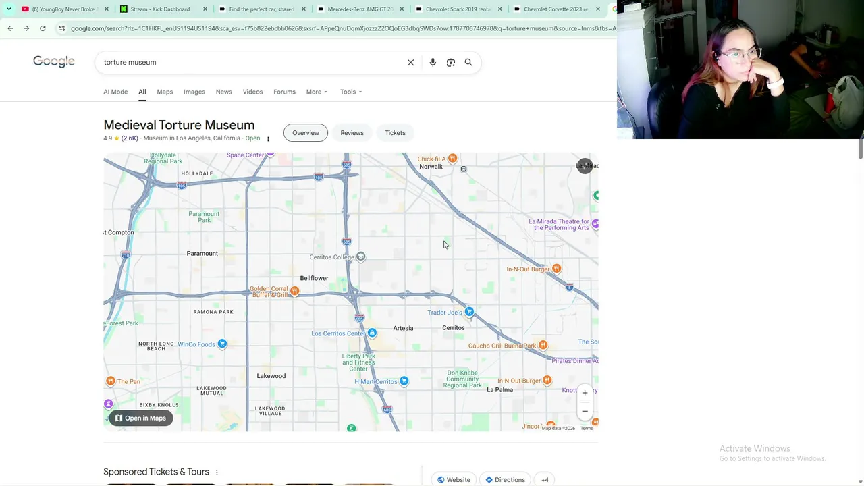Screen dimensions: 864x486
Task: Close the YoungBoy Never Broke tab
Action: (106, 9)
